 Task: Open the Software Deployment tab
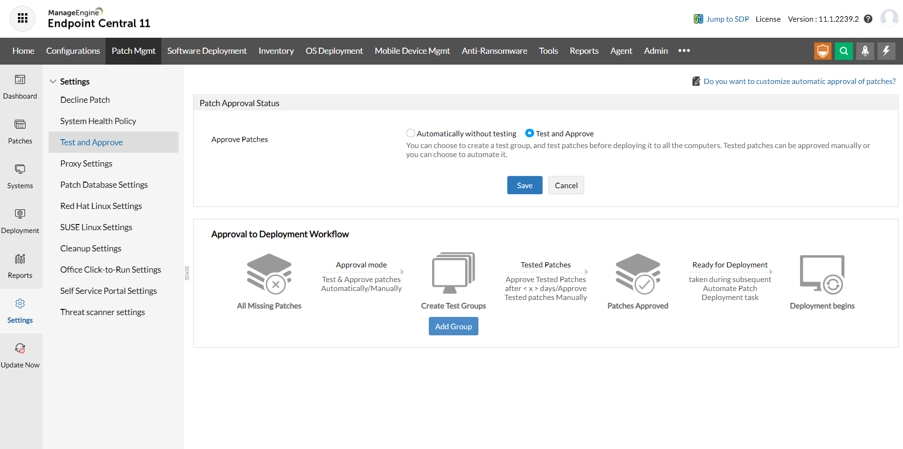[x=207, y=51]
